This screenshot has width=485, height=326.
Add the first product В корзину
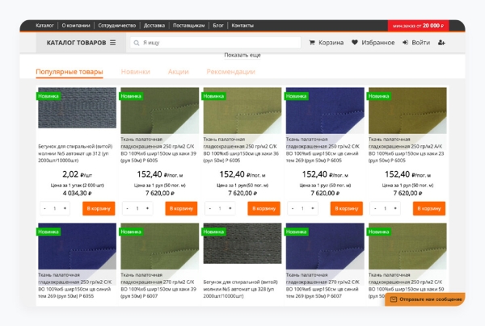(99, 208)
